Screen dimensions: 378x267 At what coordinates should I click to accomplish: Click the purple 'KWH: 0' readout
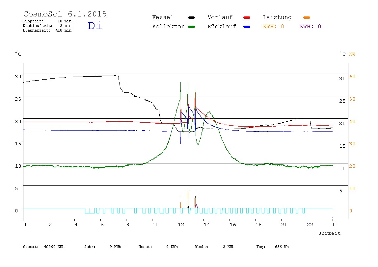pyautogui.click(x=310, y=27)
